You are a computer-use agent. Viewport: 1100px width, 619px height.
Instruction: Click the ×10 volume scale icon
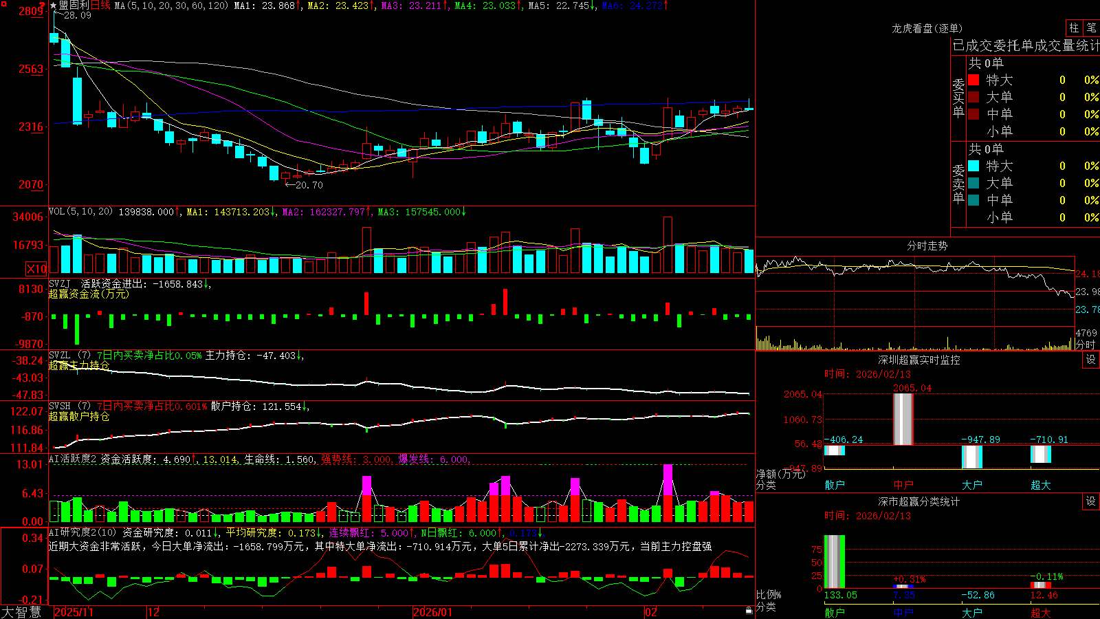[x=36, y=269]
